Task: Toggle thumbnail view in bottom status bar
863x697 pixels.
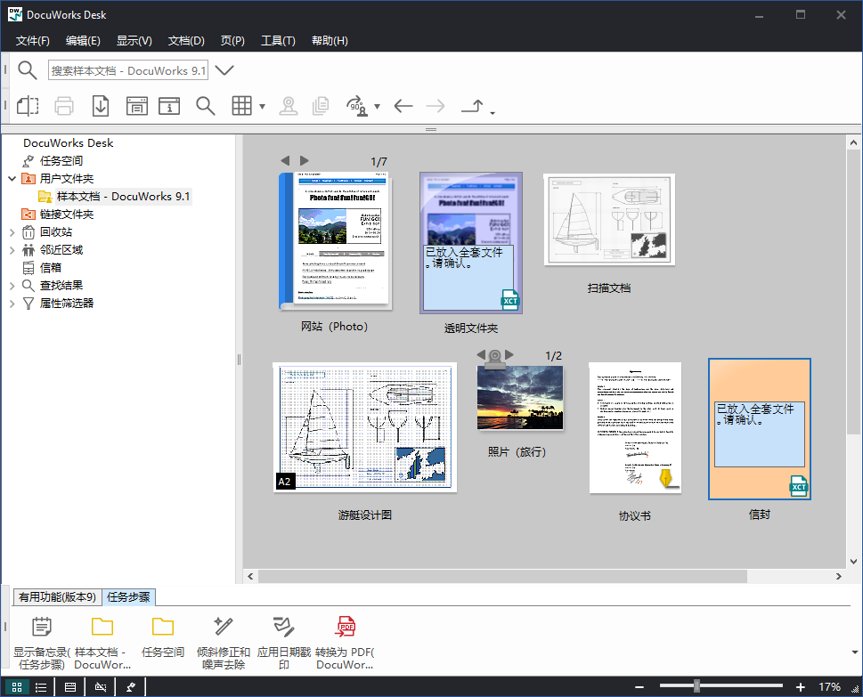Action: [x=16, y=686]
